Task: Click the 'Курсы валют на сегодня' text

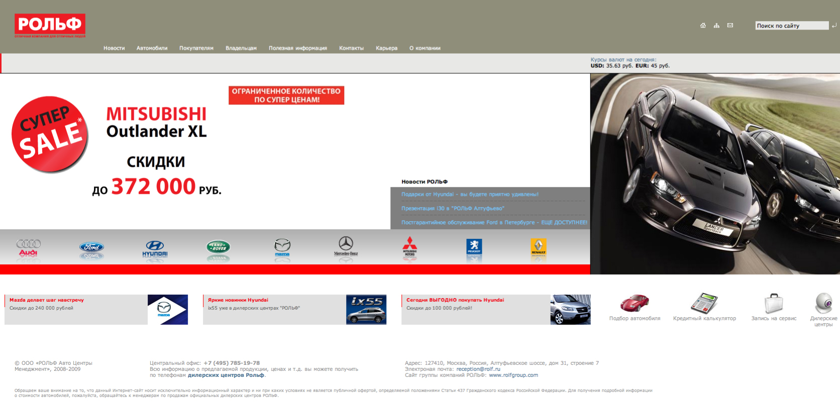Action: [x=623, y=60]
